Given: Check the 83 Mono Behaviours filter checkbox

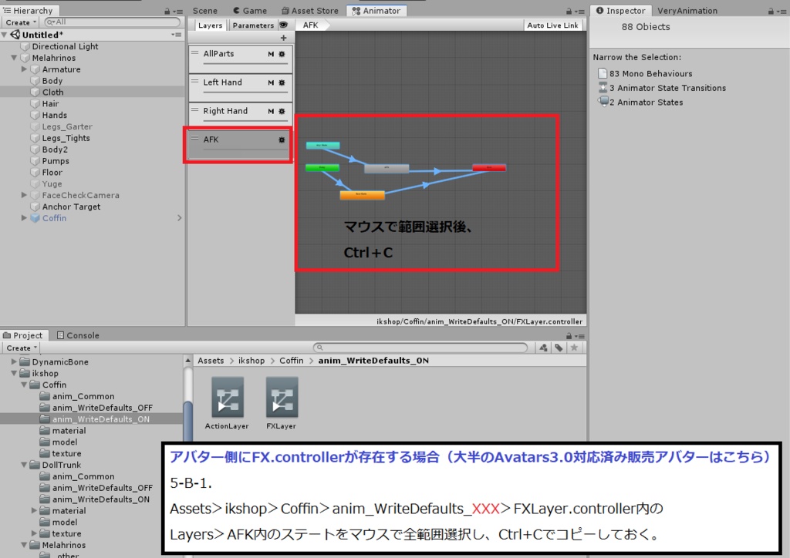Looking at the screenshot, I should (604, 73).
